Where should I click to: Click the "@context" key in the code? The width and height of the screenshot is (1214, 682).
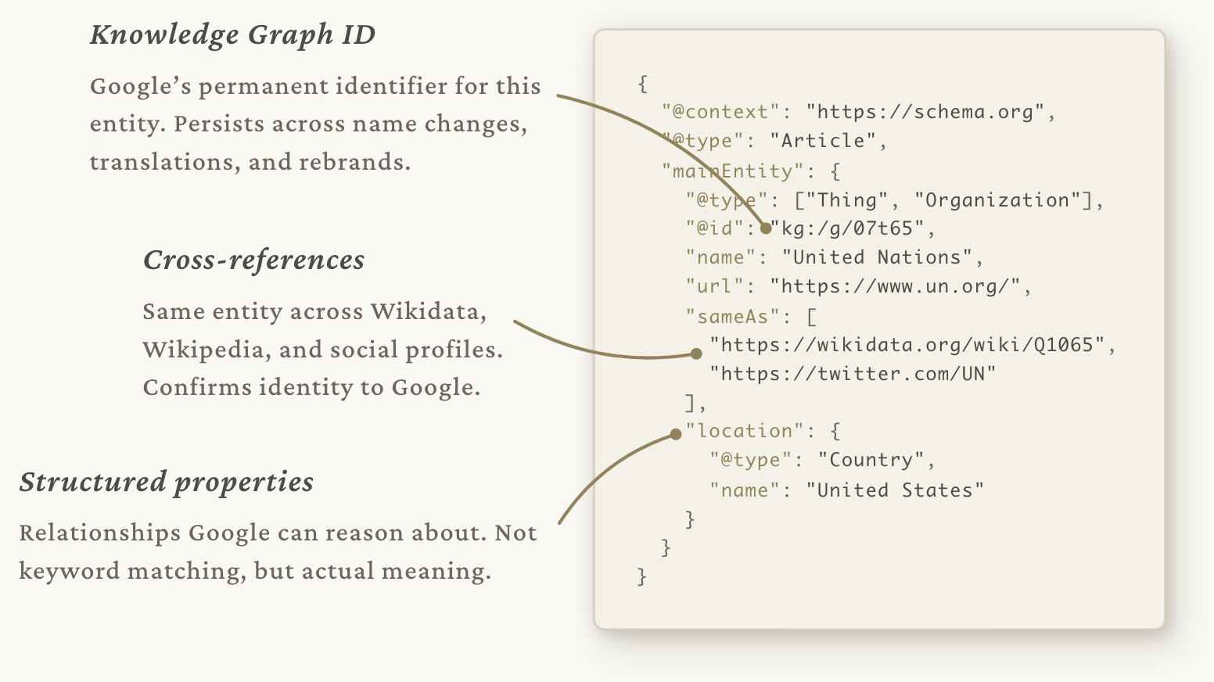point(721,112)
